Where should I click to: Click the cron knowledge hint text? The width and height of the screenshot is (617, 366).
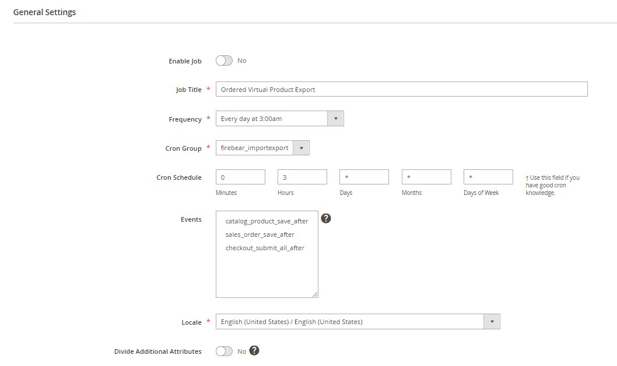pyautogui.click(x=552, y=185)
